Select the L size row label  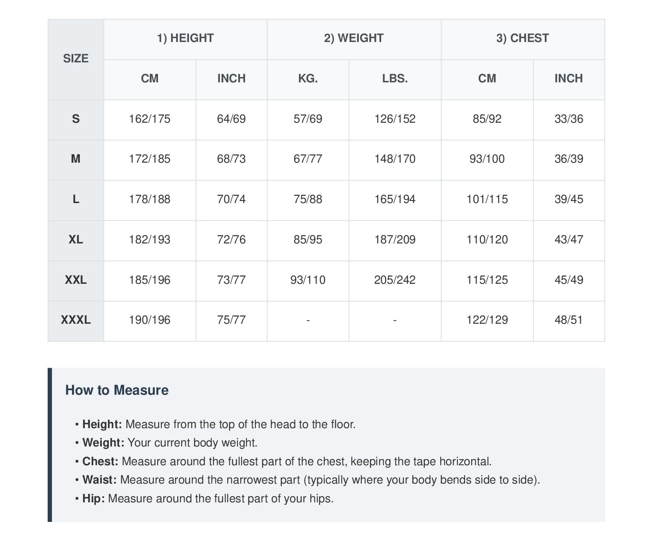[76, 200]
